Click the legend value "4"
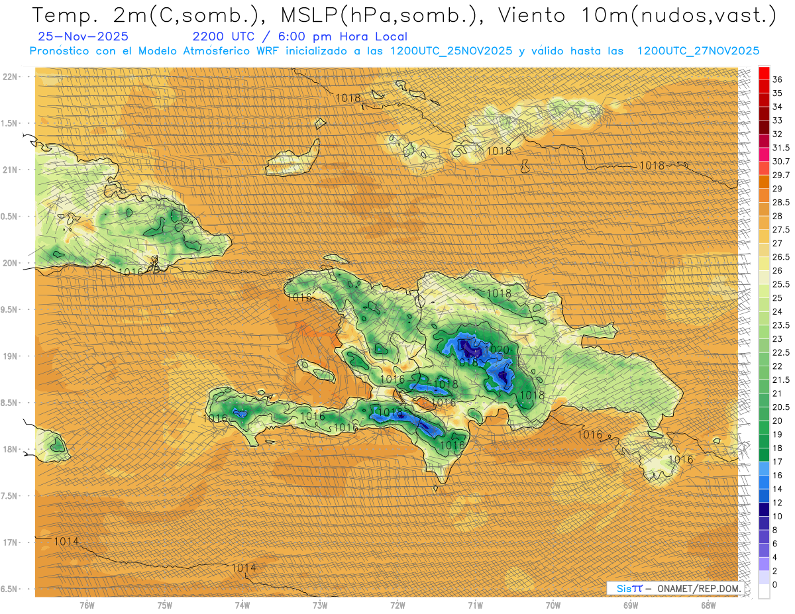 coord(775,557)
